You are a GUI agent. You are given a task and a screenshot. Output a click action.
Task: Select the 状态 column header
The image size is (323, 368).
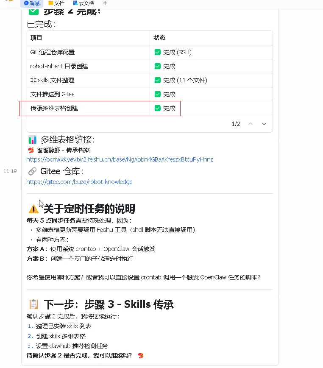pos(211,38)
